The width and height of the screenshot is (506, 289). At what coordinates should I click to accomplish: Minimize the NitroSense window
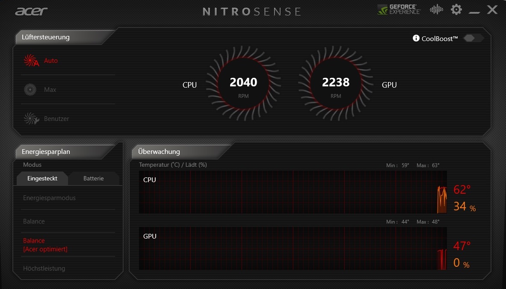(x=474, y=12)
